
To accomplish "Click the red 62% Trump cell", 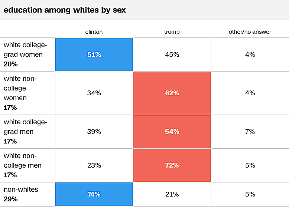I will [x=172, y=93].
